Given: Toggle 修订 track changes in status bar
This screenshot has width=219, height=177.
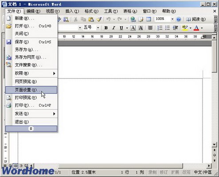Looking at the screenshot, I should (x=164, y=172).
